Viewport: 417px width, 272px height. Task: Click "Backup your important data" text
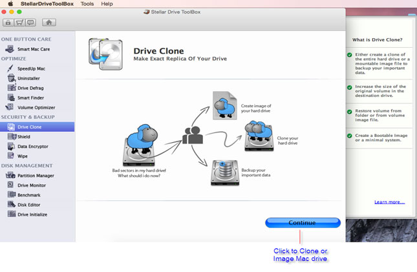(255, 173)
